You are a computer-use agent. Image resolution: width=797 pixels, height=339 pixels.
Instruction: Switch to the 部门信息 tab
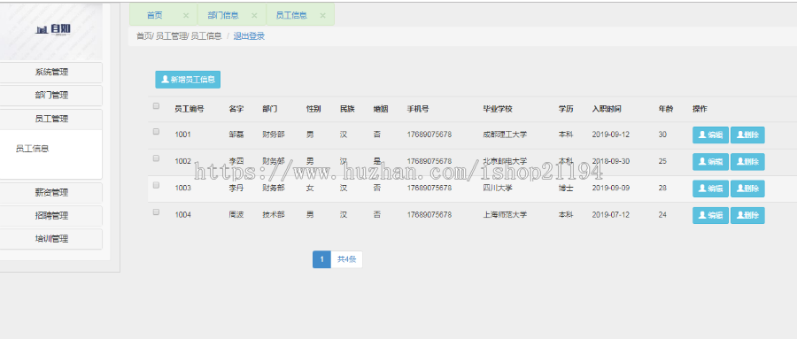point(223,15)
